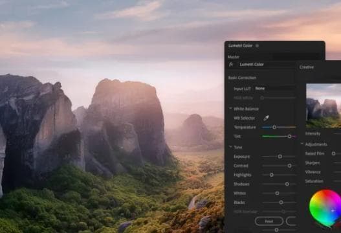Click the Reset button
Screen dimensions: 341x233
coord(269,221)
